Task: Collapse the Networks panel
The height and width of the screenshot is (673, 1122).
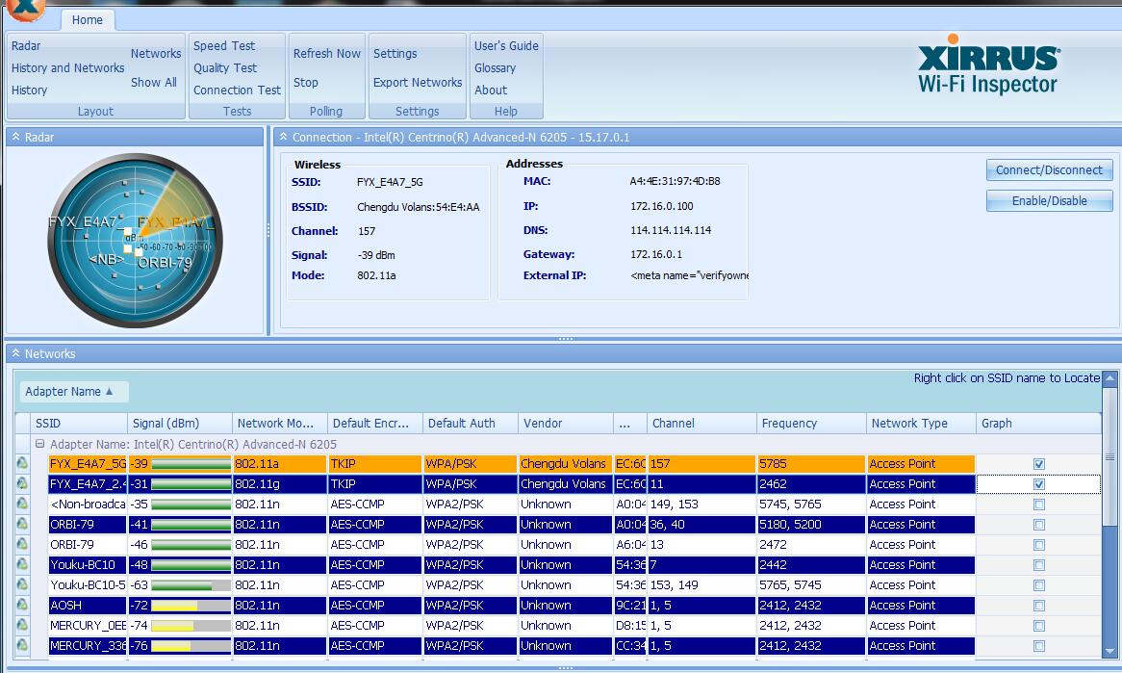Action: coord(15,354)
